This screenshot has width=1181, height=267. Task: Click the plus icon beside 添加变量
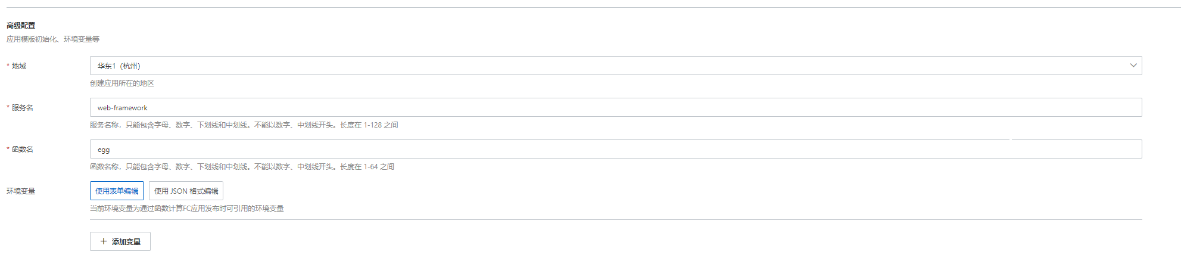[104, 241]
